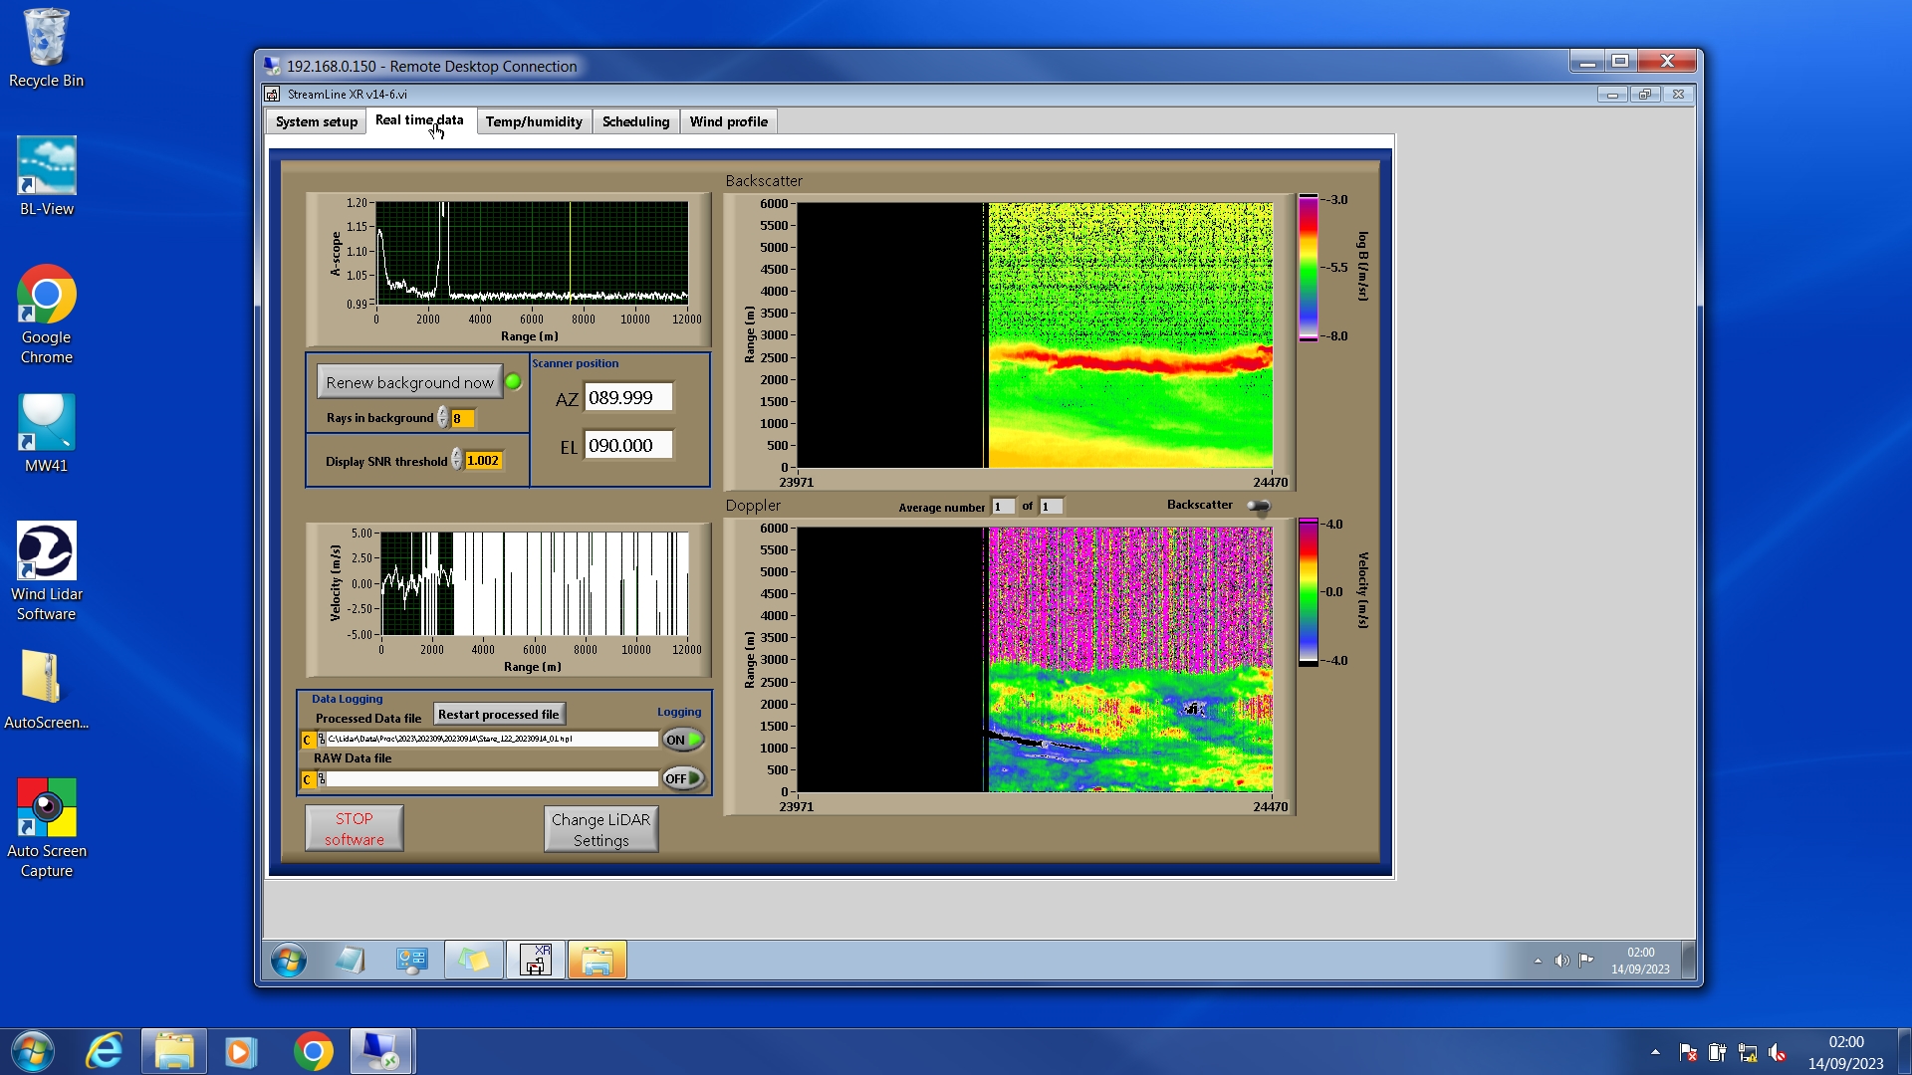The image size is (1912, 1075).
Task: Click the backscatter color scale bar
Action: click(1308, 268)
